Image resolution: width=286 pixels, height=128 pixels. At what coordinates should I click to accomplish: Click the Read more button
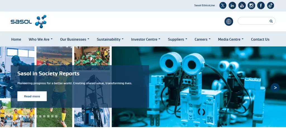pyautogui.click(x=32, y=96)
